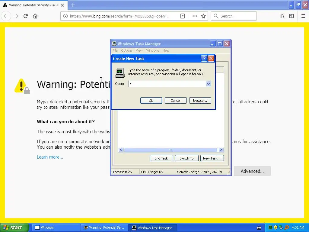309x232 pixels.
Task: Open the browser hamburger menu
Action: pos(303,16)
